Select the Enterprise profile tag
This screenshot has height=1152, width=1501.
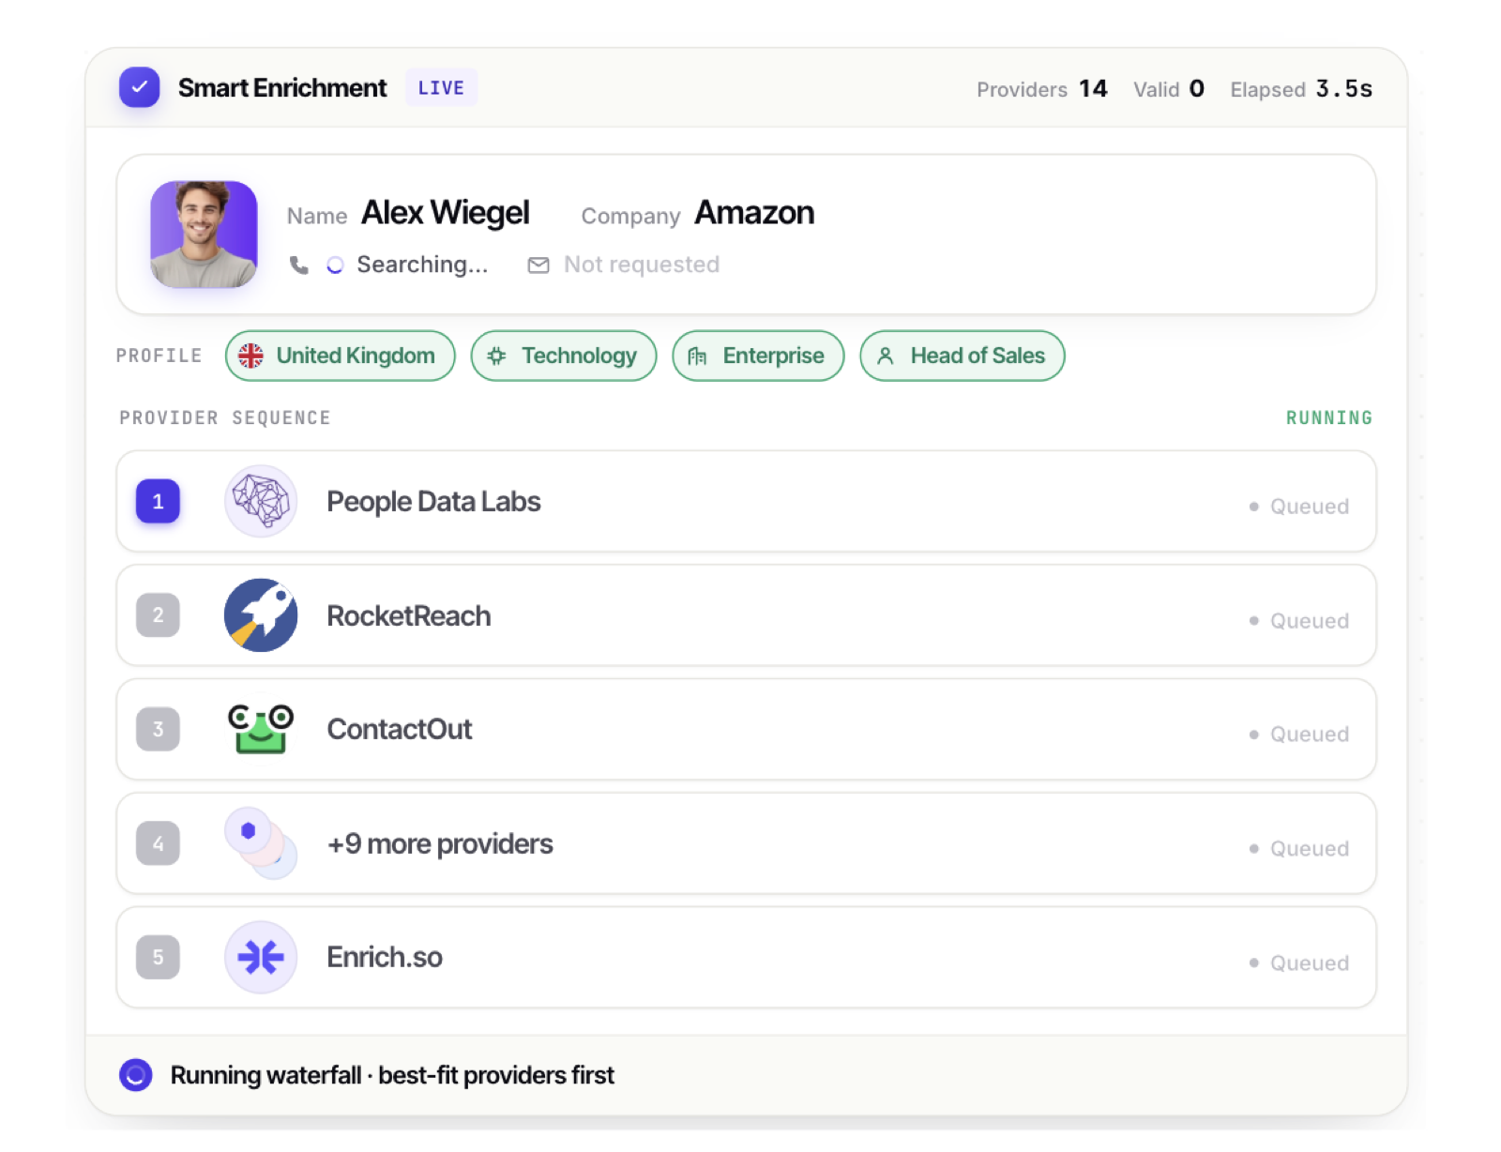(x=758, y=356)
